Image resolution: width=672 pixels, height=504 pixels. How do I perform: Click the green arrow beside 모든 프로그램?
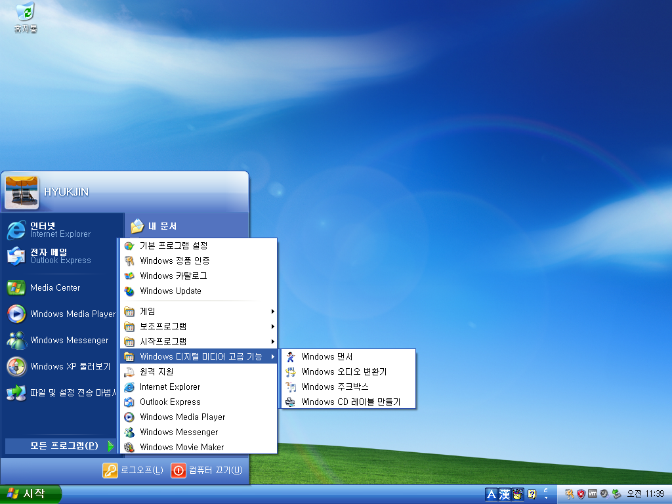click(x=110, y=446)
